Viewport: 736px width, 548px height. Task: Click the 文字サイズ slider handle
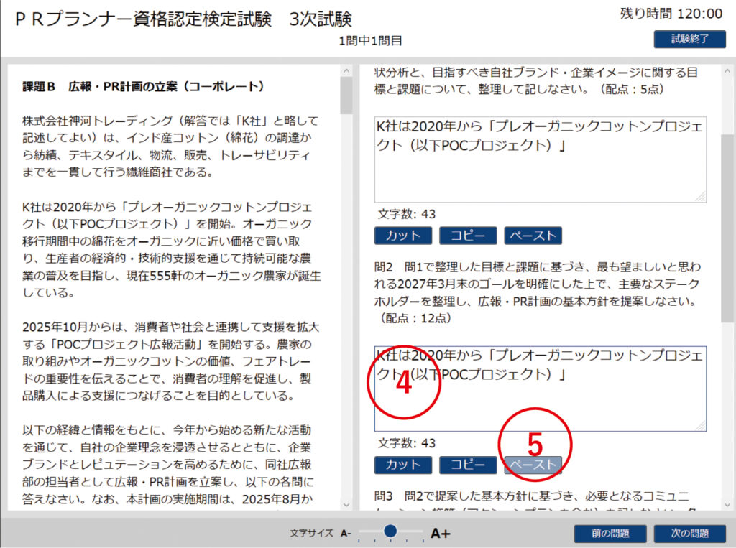click(x=390, y=531)
